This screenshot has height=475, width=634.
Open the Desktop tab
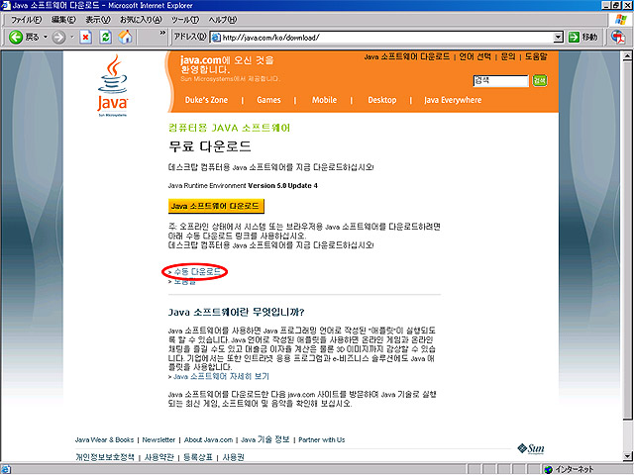[382, 100]
